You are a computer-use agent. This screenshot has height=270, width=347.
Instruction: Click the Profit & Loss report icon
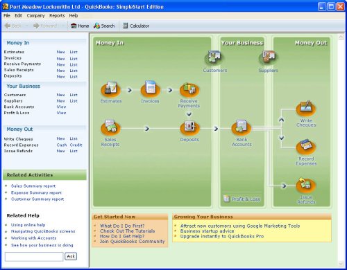[x=226, y=199]
